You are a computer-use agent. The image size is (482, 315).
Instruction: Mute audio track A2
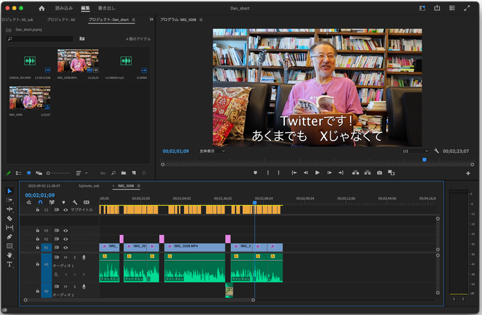click(x=66, y=287)
